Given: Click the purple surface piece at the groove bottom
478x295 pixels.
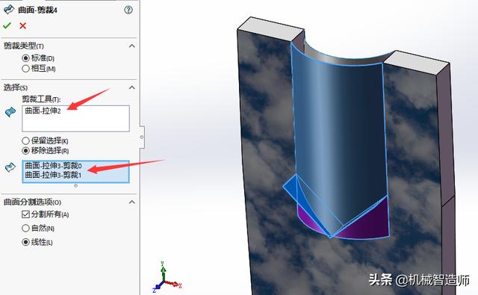Looking at the screenshot, I should 366,224.
